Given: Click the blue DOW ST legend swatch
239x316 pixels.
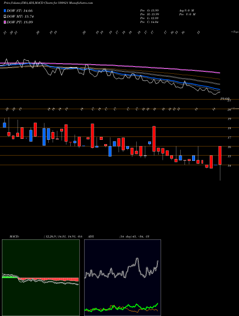Looking at the screenshot, I should coord(5,11).
